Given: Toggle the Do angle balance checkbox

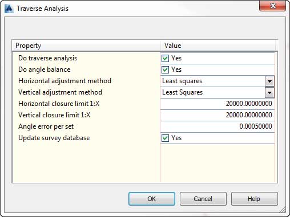Looking at the screenshot, I should pyautogui.click(x=165, y=69).
